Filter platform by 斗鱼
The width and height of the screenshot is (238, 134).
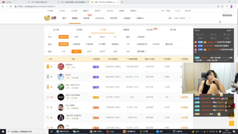tap(90, 37)
